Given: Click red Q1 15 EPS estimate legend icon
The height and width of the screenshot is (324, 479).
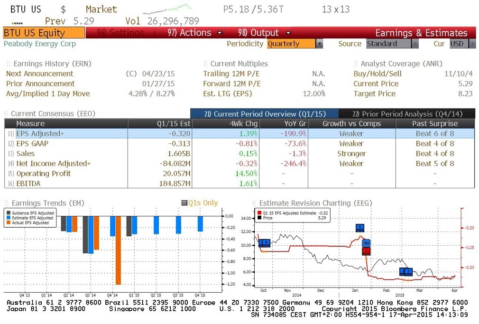Looking at the screenshot, I should (259, 213).
